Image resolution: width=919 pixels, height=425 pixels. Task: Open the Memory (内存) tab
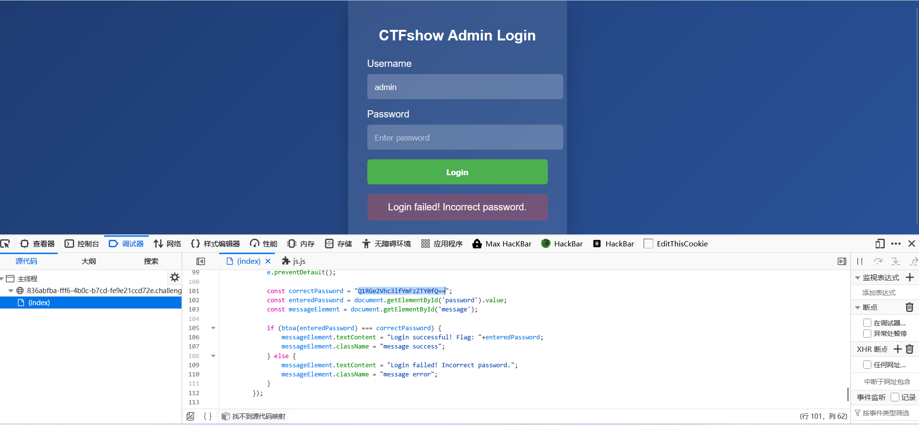click(301, 244)
